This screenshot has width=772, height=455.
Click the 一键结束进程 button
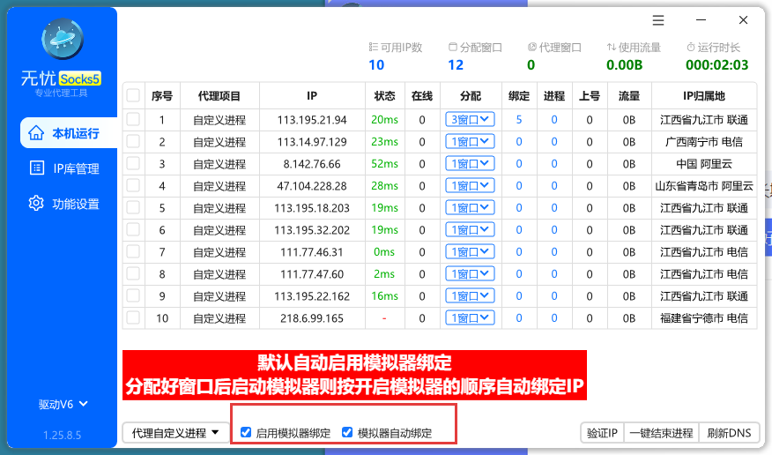[x=661, y=432]
